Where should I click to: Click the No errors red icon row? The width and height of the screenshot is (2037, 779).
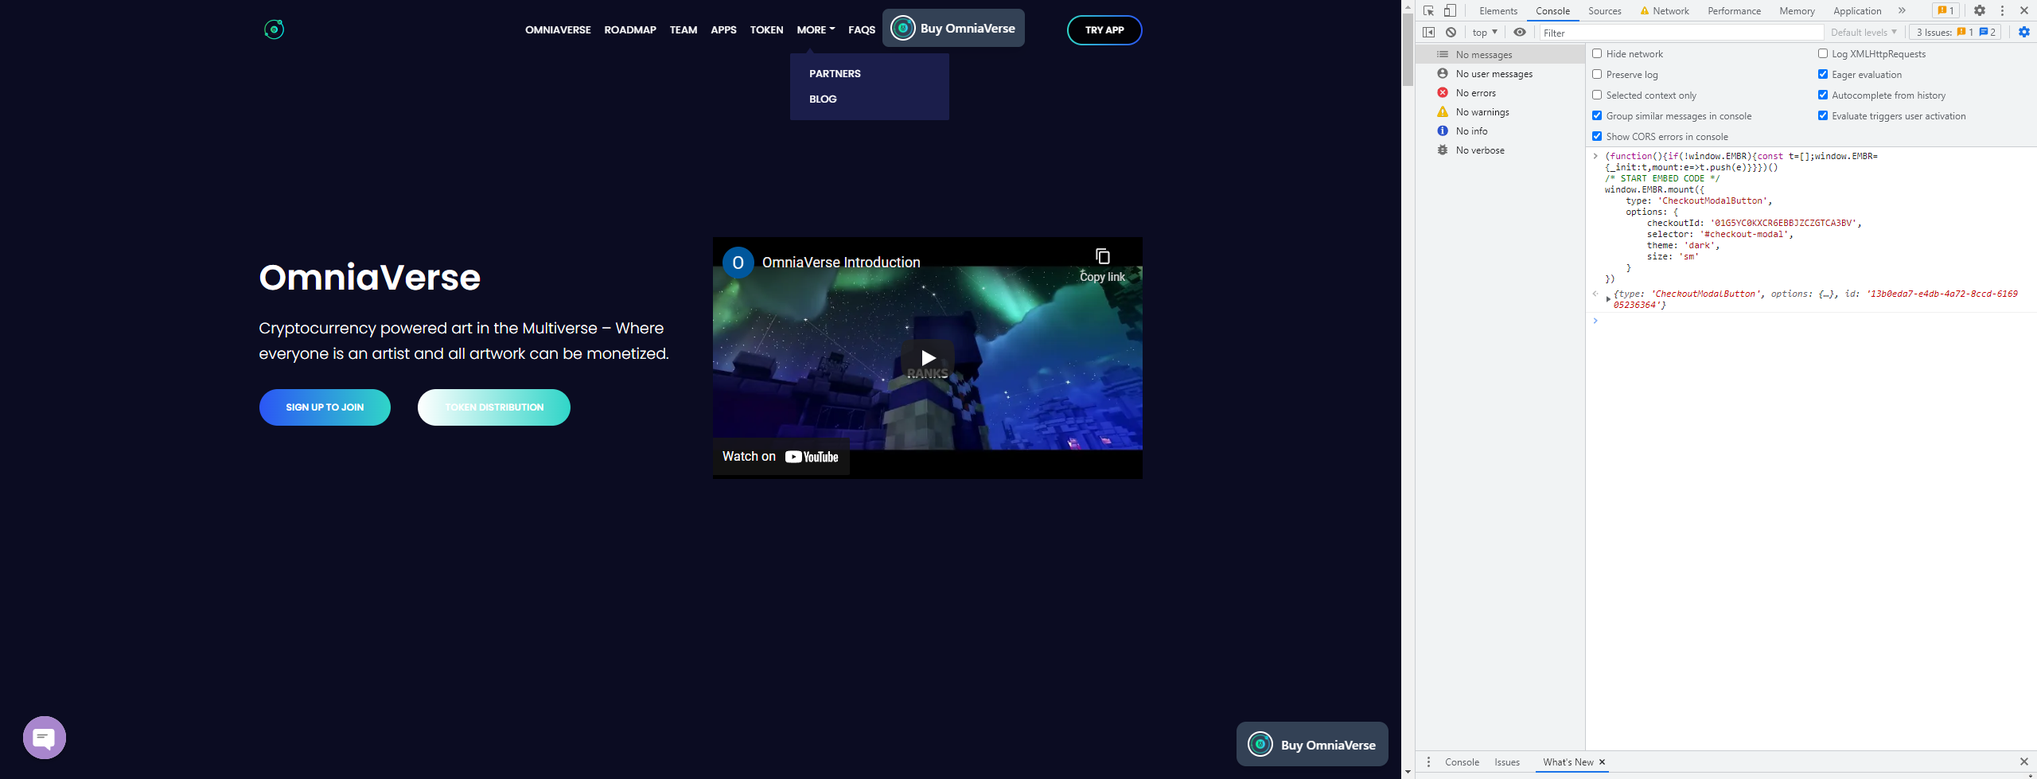tap(1499, 93)
